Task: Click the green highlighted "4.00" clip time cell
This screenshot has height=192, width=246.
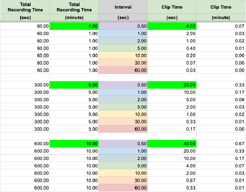Action: pyautogui.click(x=172, y=26)
